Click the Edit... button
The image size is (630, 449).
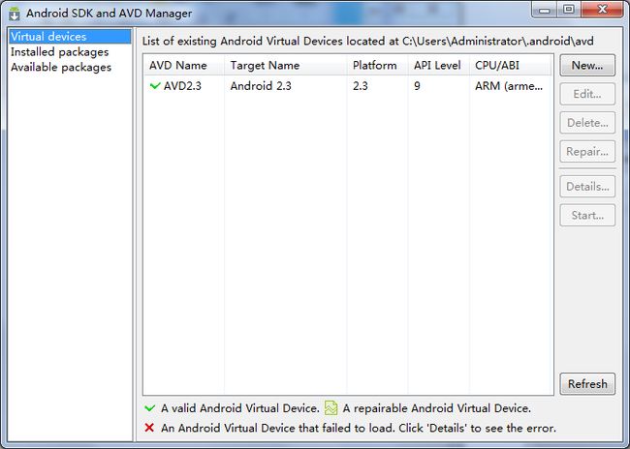click(x=587, y=94)
